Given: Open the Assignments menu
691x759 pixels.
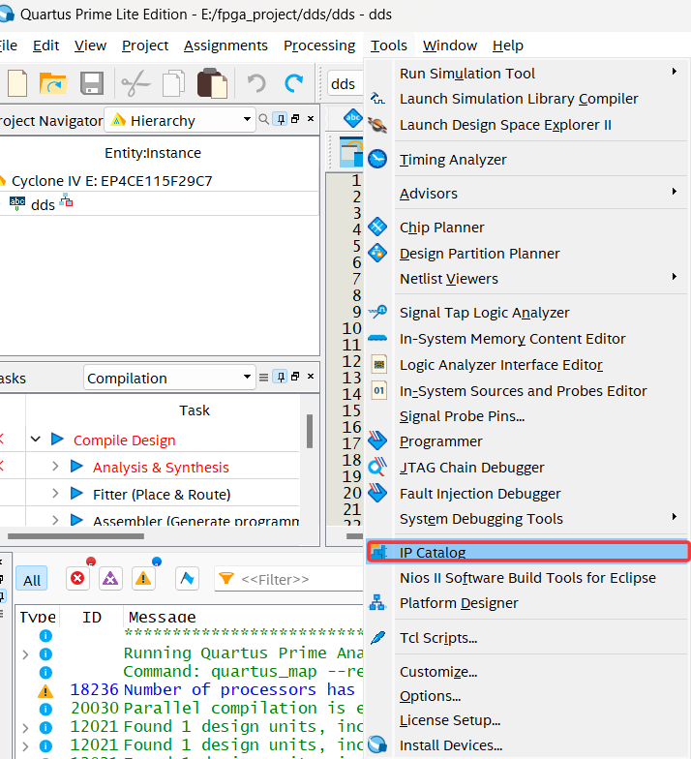Looking at the screenshot, I should coord(225,46).
